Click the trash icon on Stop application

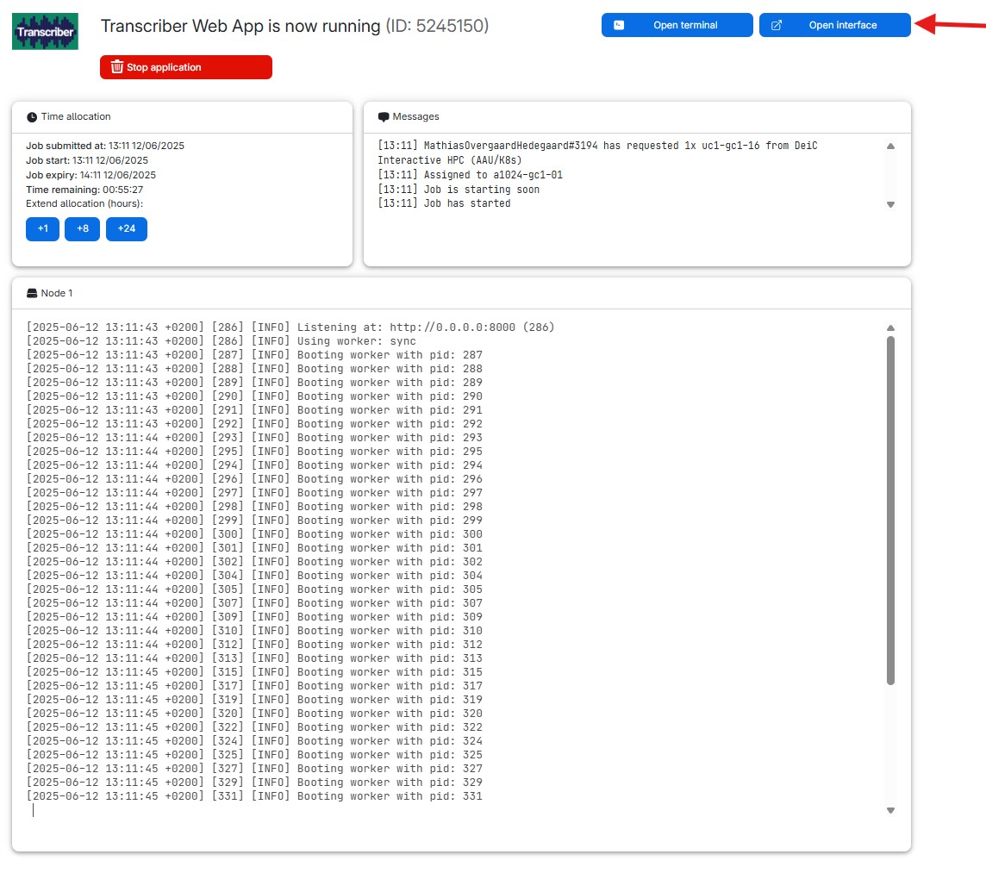point(117,67)
